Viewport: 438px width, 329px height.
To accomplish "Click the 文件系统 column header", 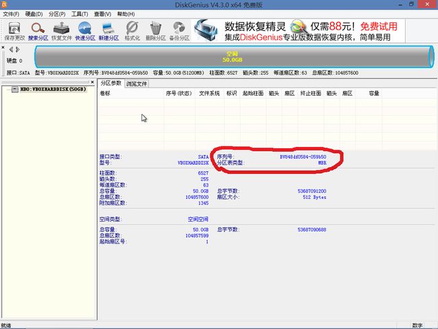I will (x=210, y=93).
